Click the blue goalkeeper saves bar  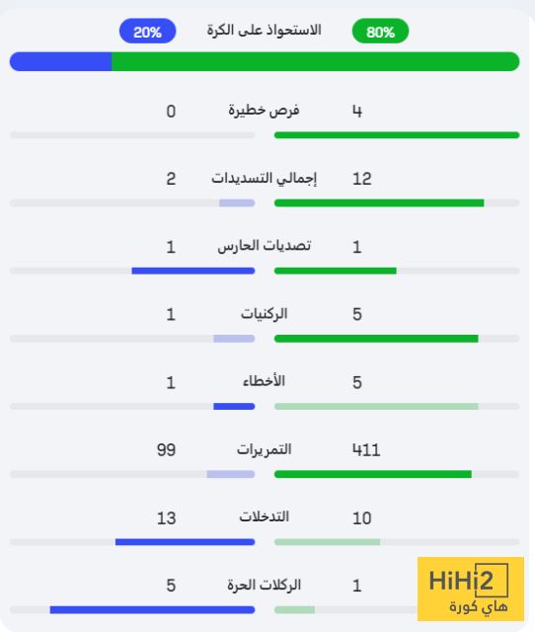click(193, 271)
